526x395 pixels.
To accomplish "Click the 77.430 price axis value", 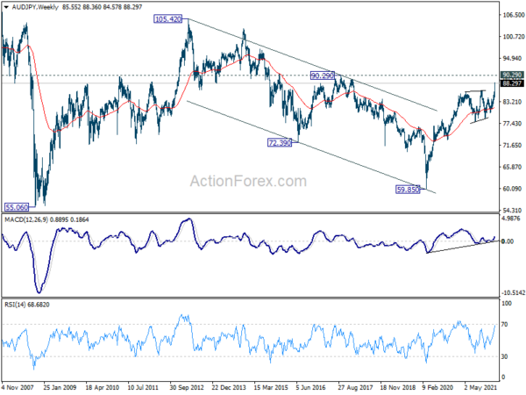I will 512,124.
